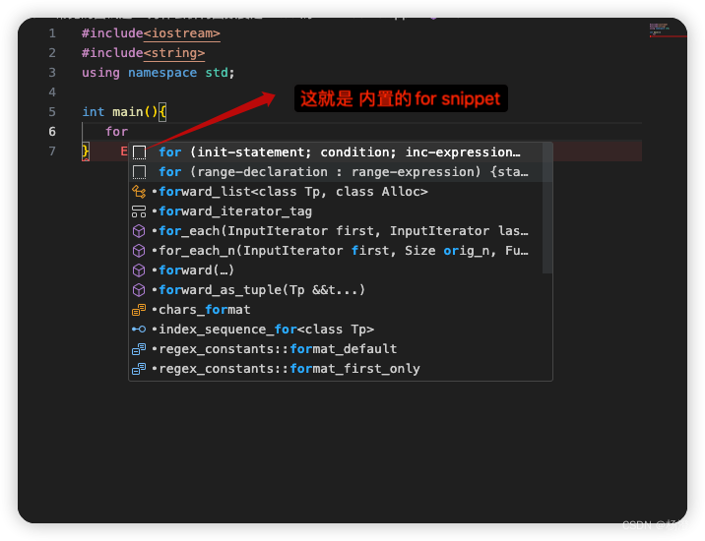Click the code minimap preview
Image resolution: width=705 pixels, height=541 pixels.
click(x=660, y=30)
